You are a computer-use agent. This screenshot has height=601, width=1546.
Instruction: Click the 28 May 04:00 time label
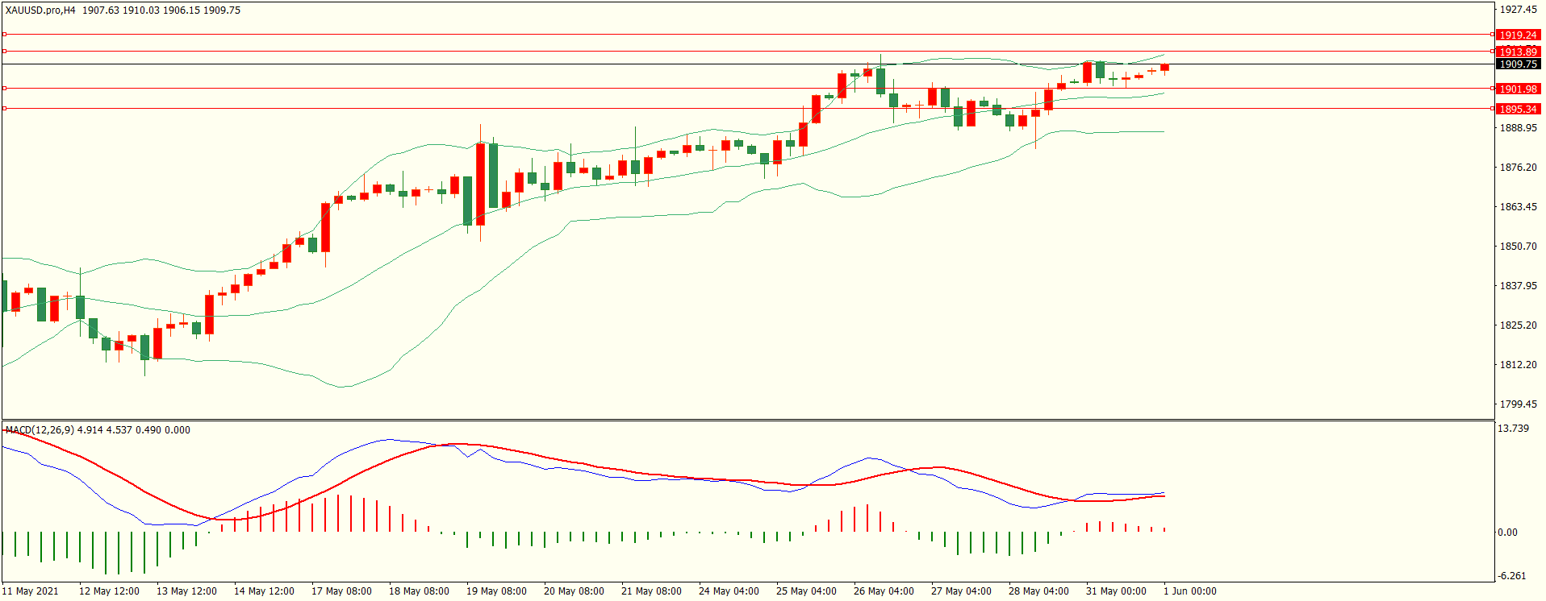point(1038,591)
